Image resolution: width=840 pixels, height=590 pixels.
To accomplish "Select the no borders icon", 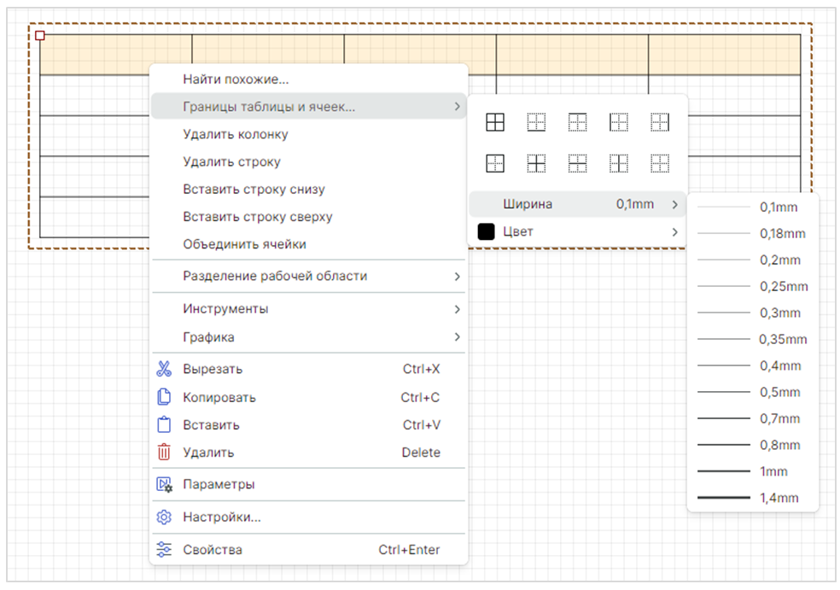I will point(660,163).
